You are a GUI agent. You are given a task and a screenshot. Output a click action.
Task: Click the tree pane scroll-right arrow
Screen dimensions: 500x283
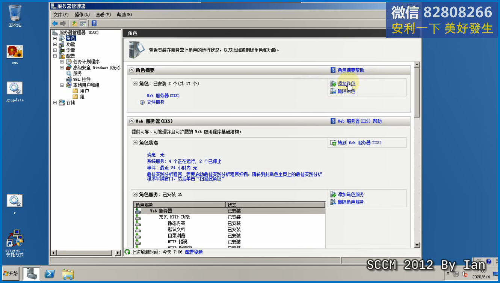[x=118, y=253]
